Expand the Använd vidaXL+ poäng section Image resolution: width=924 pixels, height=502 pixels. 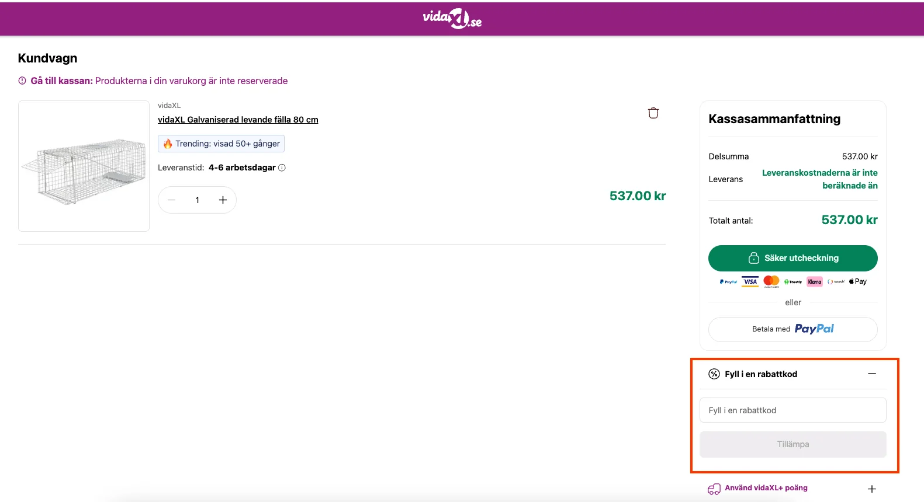point(871,489)
